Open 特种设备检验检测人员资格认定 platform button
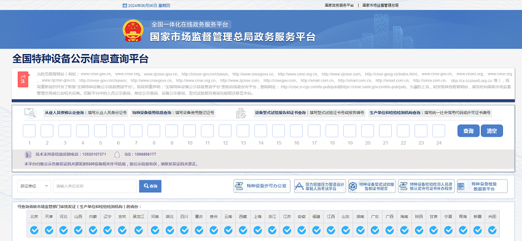 [426, 186]
